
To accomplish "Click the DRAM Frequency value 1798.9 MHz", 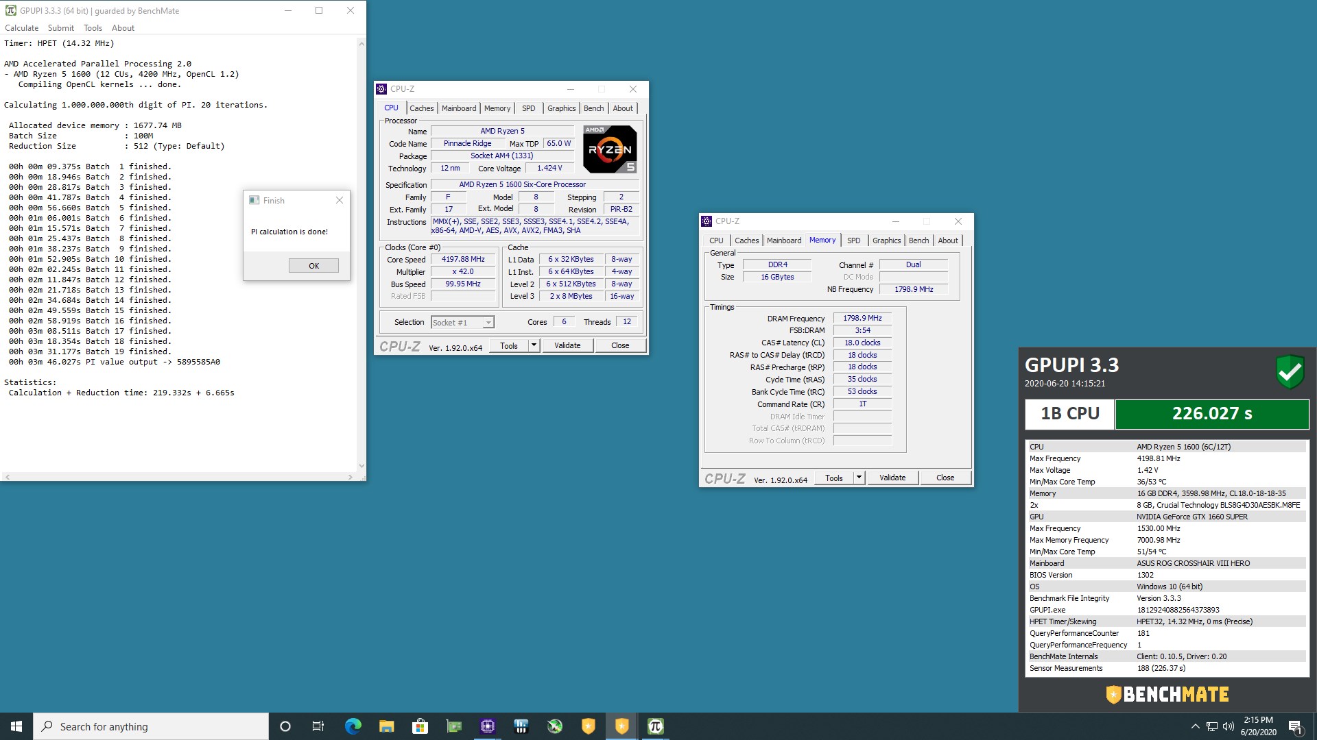I will (862, 319).
